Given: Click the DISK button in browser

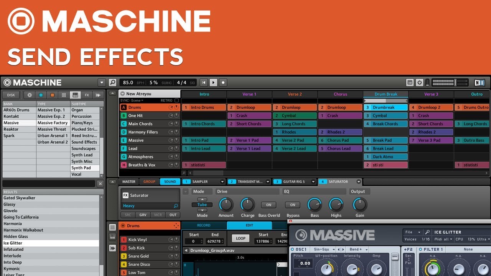Looking at the screenshot, I should pyautogui.click(x=11, y=95).
